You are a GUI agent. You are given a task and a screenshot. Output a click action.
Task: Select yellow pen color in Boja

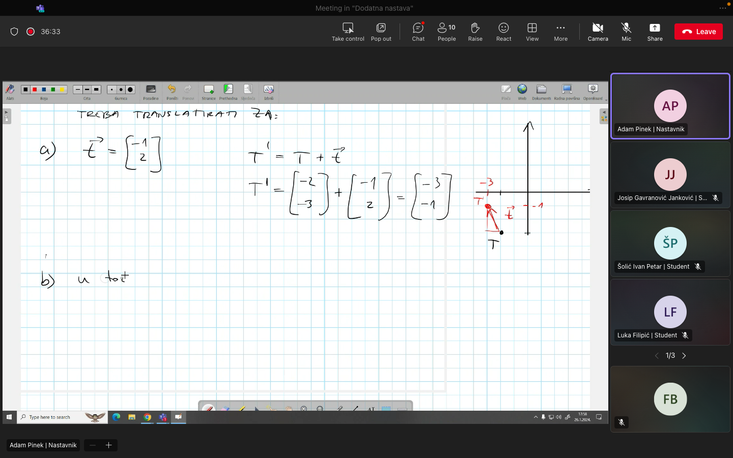(62, 90)
